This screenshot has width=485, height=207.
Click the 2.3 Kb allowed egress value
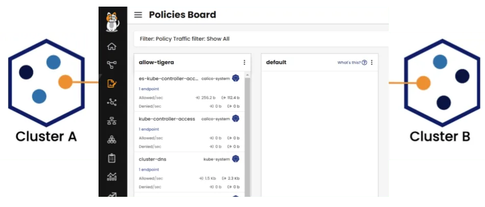pyautogui.click(x=233, y=178)
